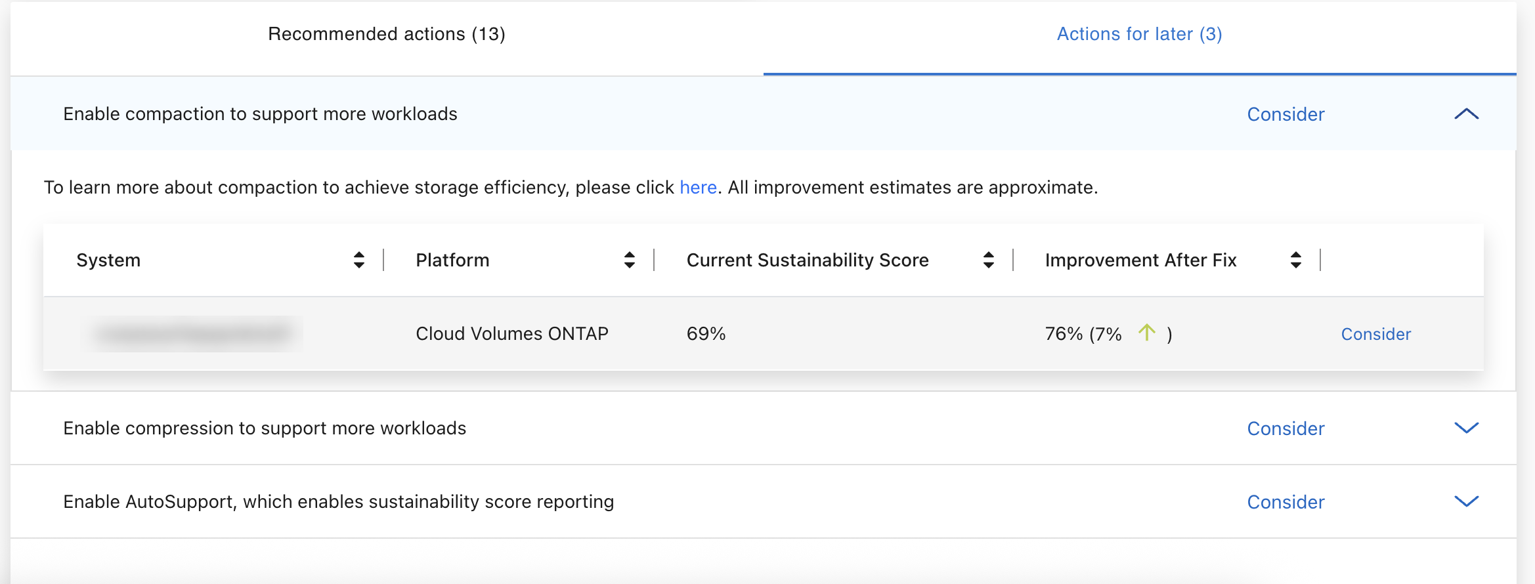Sort by Improvement After Fix icon
Screen dimensions: 1535x584
1295,260
